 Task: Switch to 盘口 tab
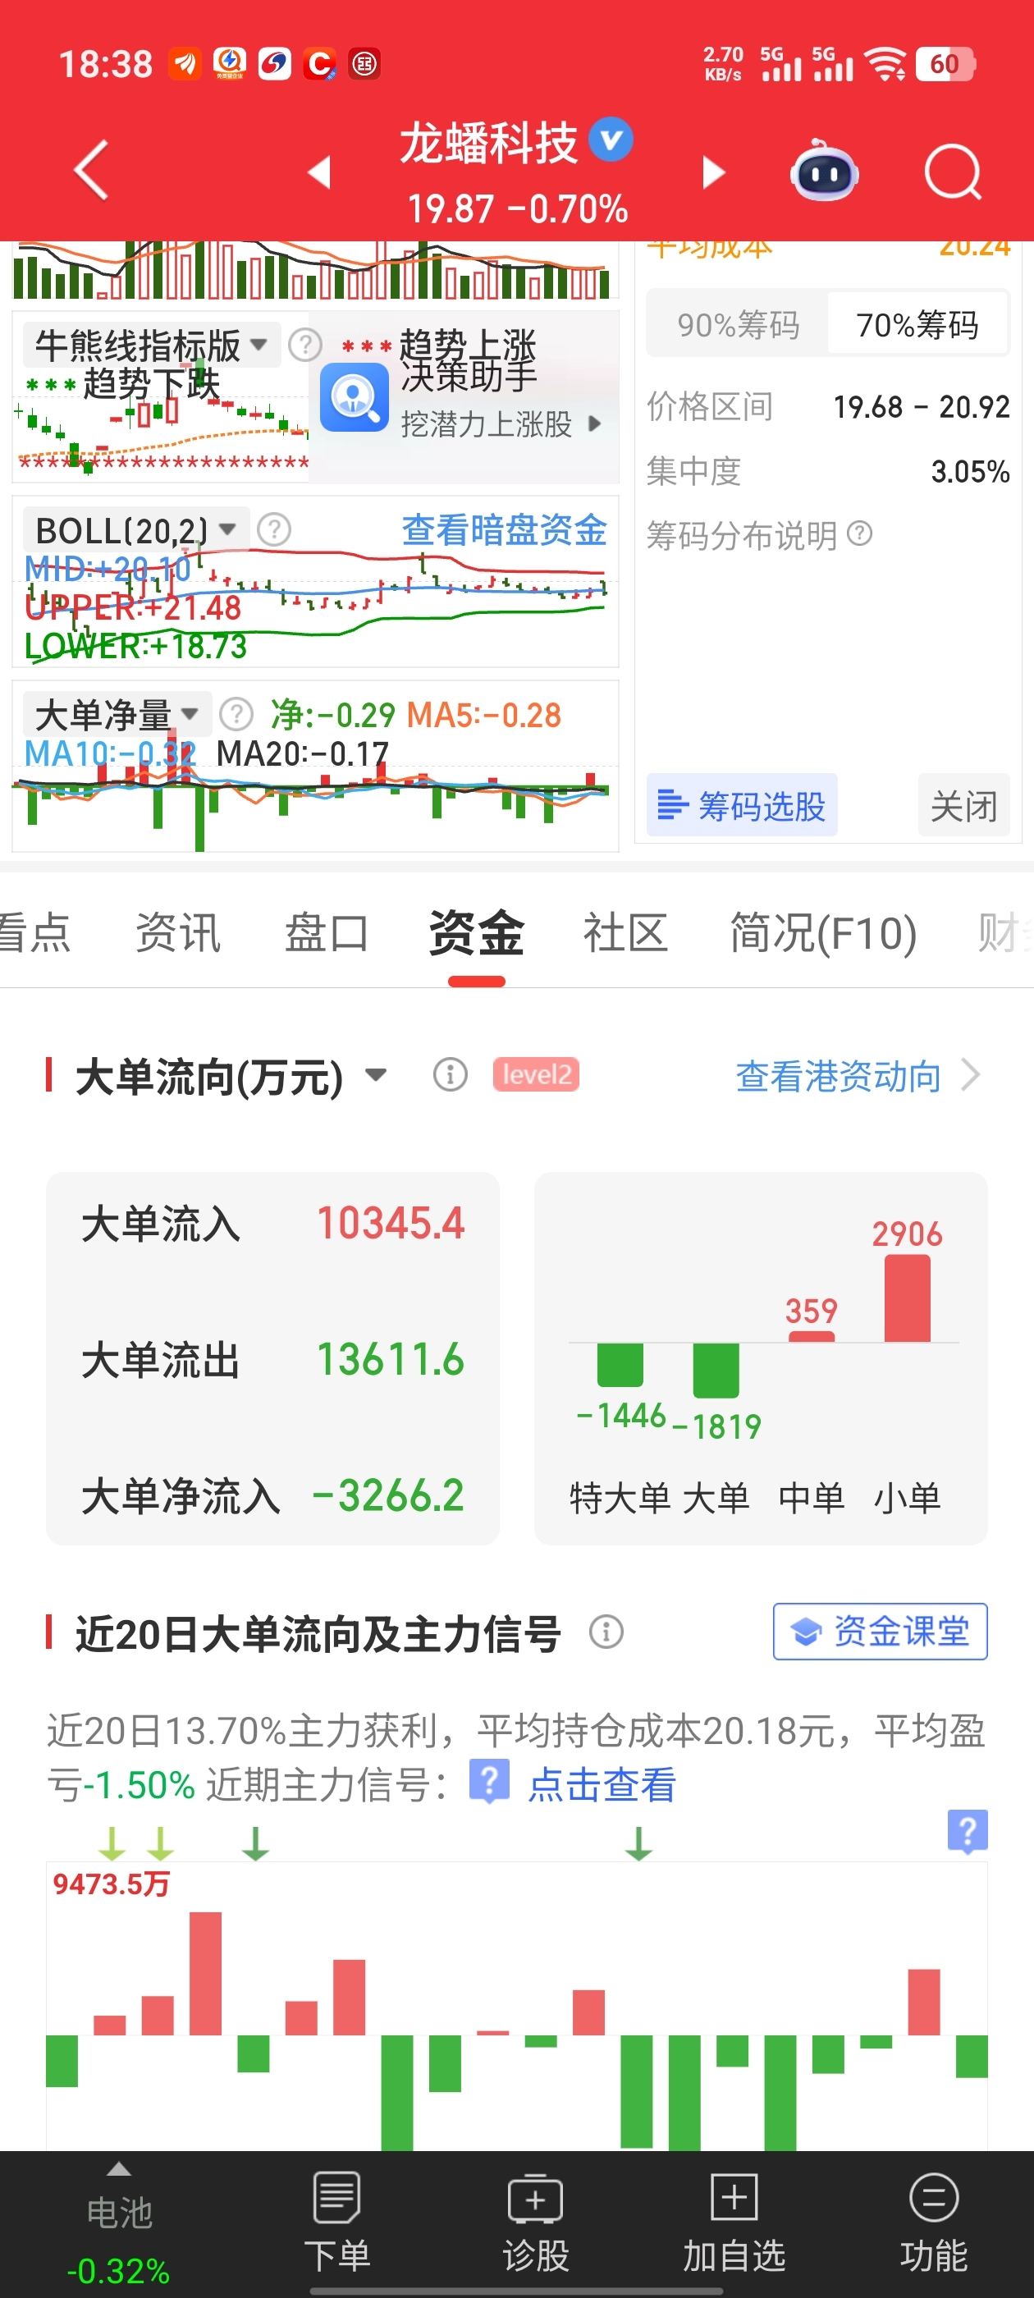pyautogui.click(x=327, y=932)
